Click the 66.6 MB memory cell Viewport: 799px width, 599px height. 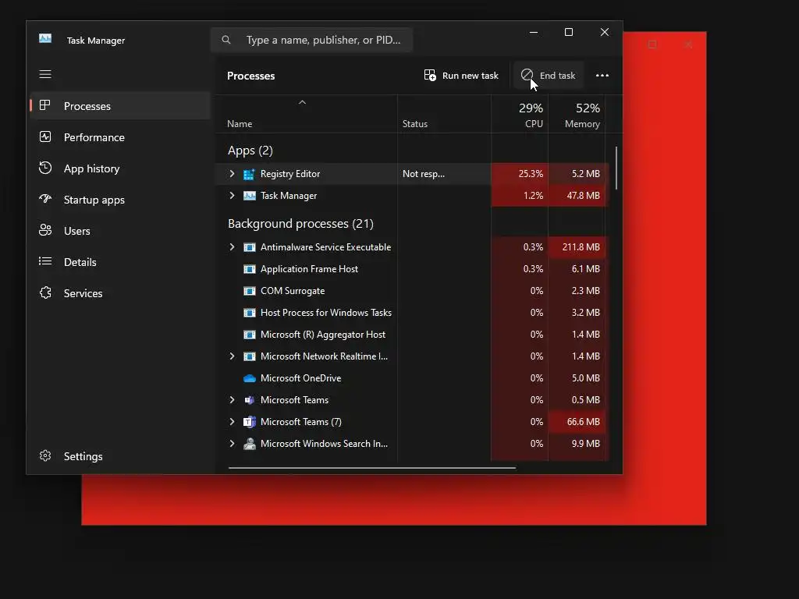tap(577, 422)
